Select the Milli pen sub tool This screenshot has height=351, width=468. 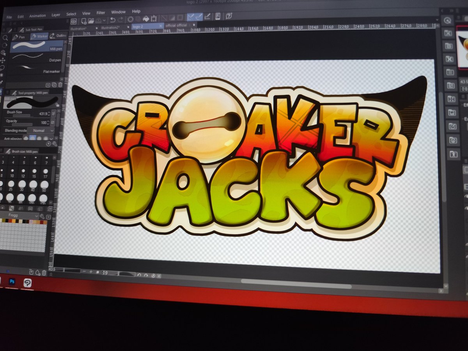coord(36,46)
